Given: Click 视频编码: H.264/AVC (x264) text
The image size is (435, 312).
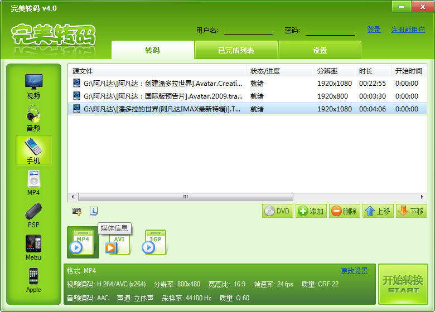Looking at the screenshot, I should pyautogui.click(x=106, y=284).
